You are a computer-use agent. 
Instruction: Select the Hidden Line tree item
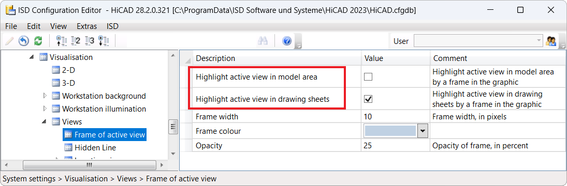95,147
